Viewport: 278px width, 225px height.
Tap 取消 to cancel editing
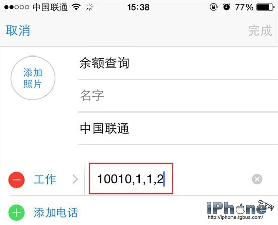click(x=18, y=31)
